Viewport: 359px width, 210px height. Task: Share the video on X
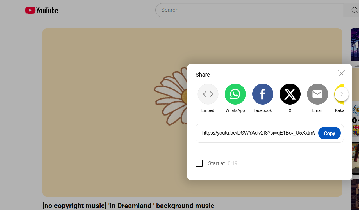tap(290, 94)
